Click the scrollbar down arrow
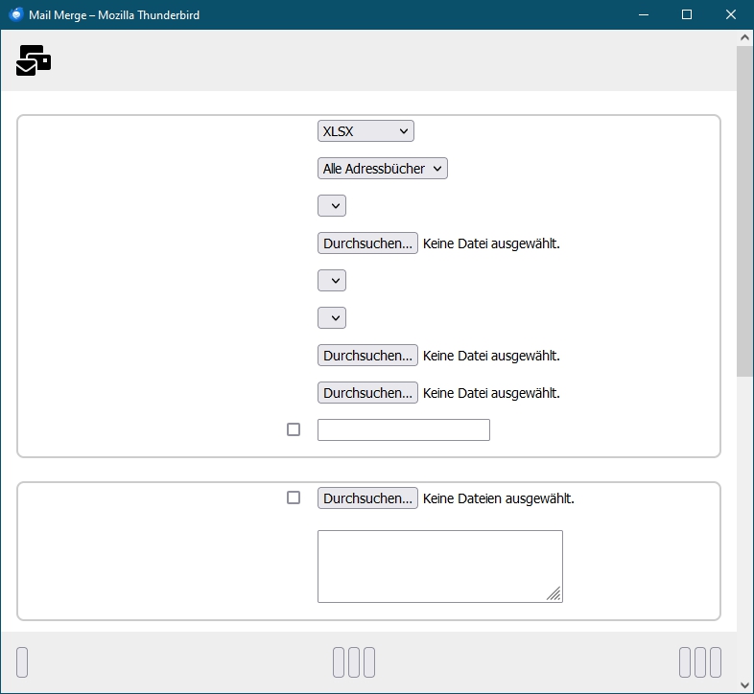Image resolution: width=754 pixels, height=694 pixels. point(744,684)
